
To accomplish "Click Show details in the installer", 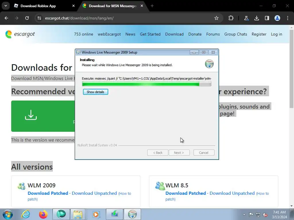I will (95, 92).
